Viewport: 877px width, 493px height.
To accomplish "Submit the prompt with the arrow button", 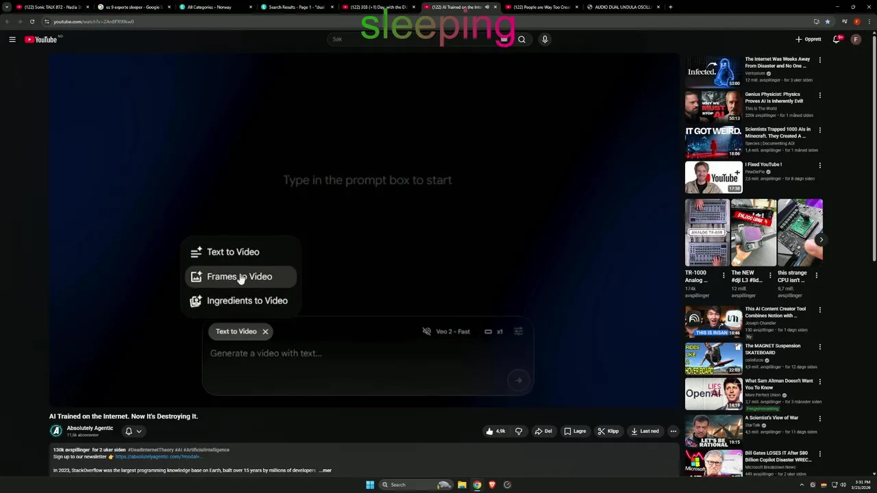I will click(519, 380).
